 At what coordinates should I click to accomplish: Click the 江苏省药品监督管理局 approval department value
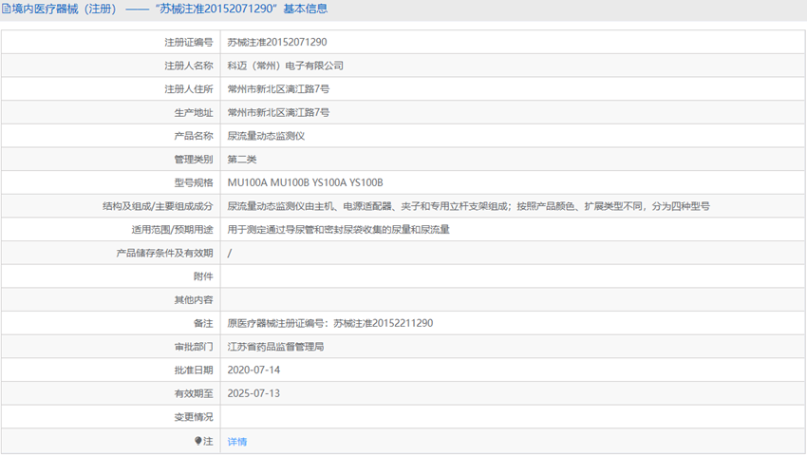tap(276, 347)
